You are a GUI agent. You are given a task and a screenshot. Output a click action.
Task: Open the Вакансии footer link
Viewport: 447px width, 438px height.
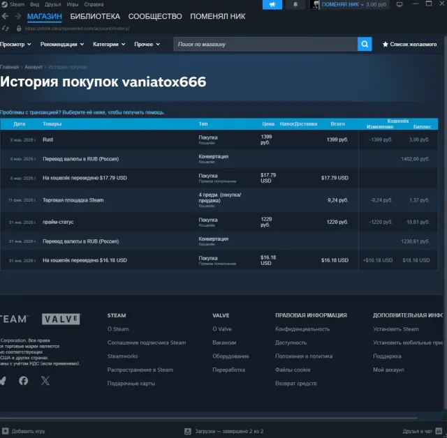[x=224, y=342]
